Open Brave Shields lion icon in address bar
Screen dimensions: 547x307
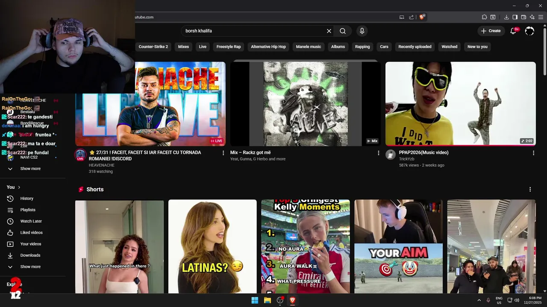pyautogui.click(x=422, y=17)
